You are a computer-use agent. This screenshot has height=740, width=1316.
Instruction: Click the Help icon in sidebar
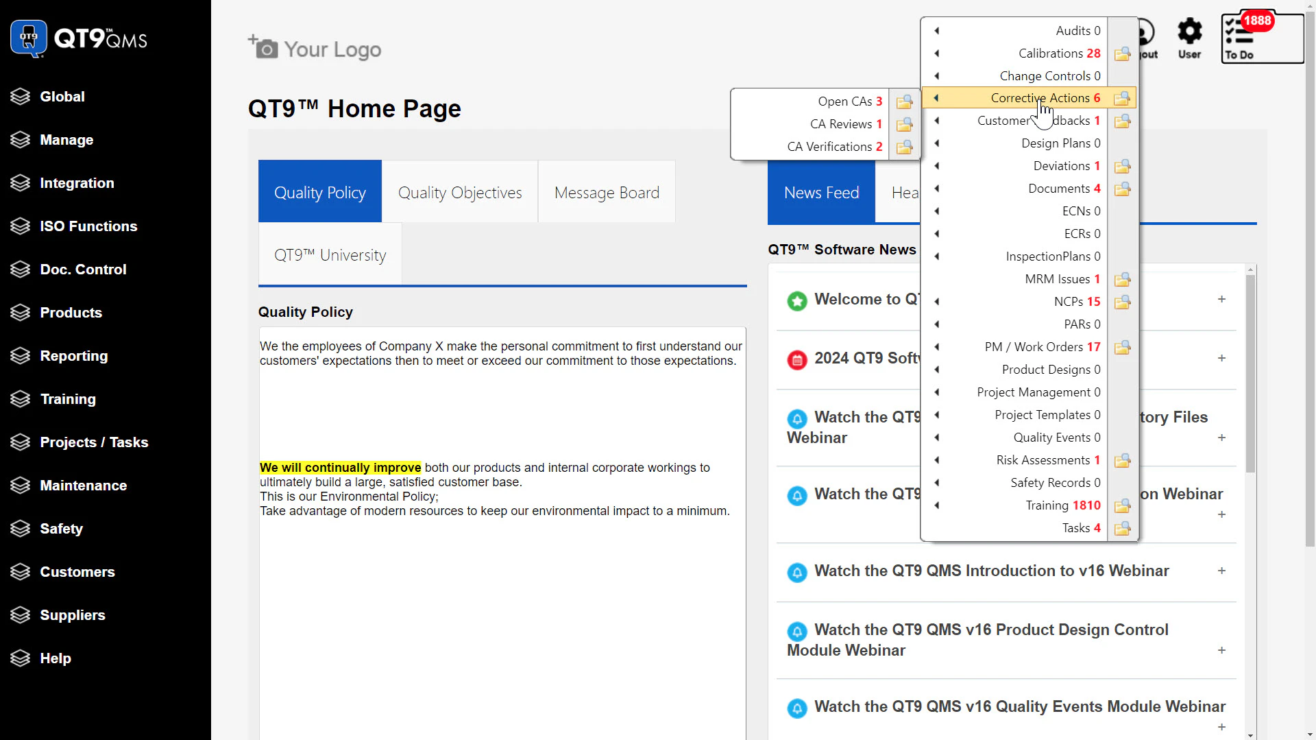tap(20, 658)
